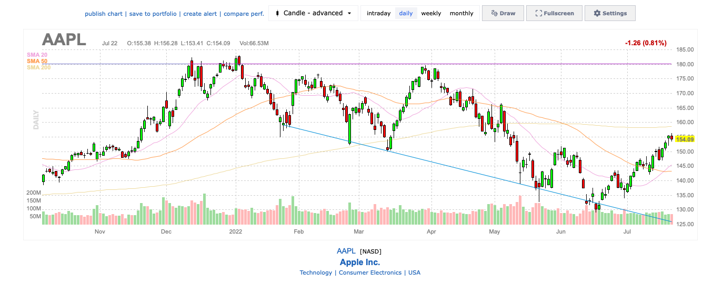723x283 pixels.
Task: Open the create alert link
Action: click(x=201, y=13)
